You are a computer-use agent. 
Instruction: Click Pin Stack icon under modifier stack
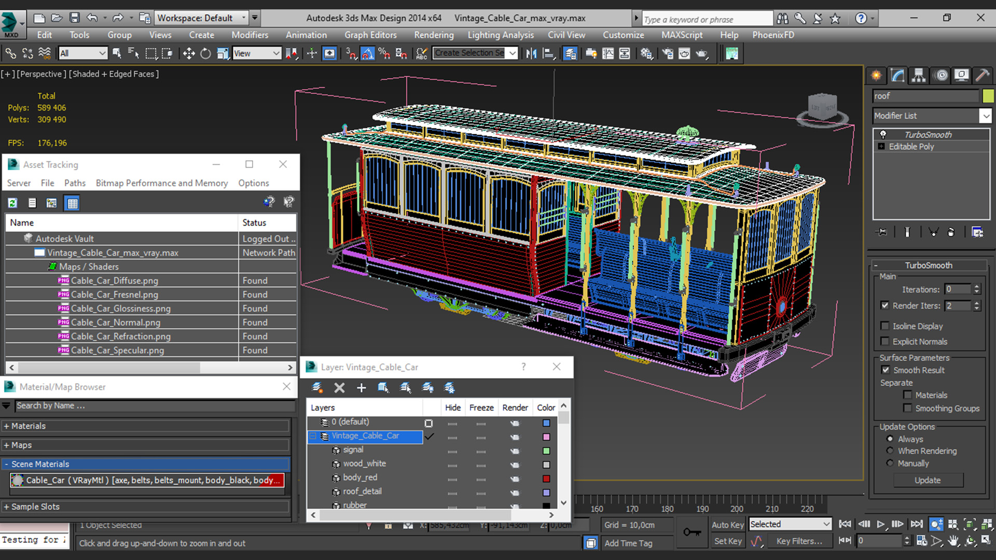[x=882, y=232]
